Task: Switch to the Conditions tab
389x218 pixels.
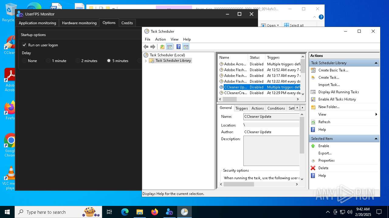Action: pyautogui.click(x=276, y=108)
